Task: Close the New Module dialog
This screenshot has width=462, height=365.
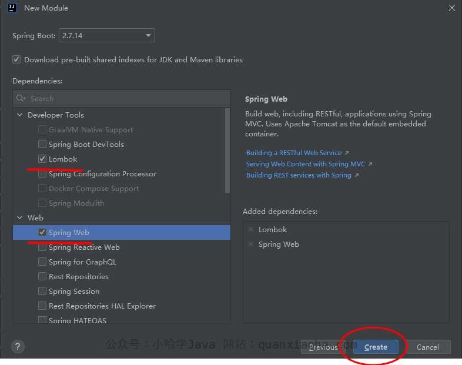Action: click(x=451, y=8)
